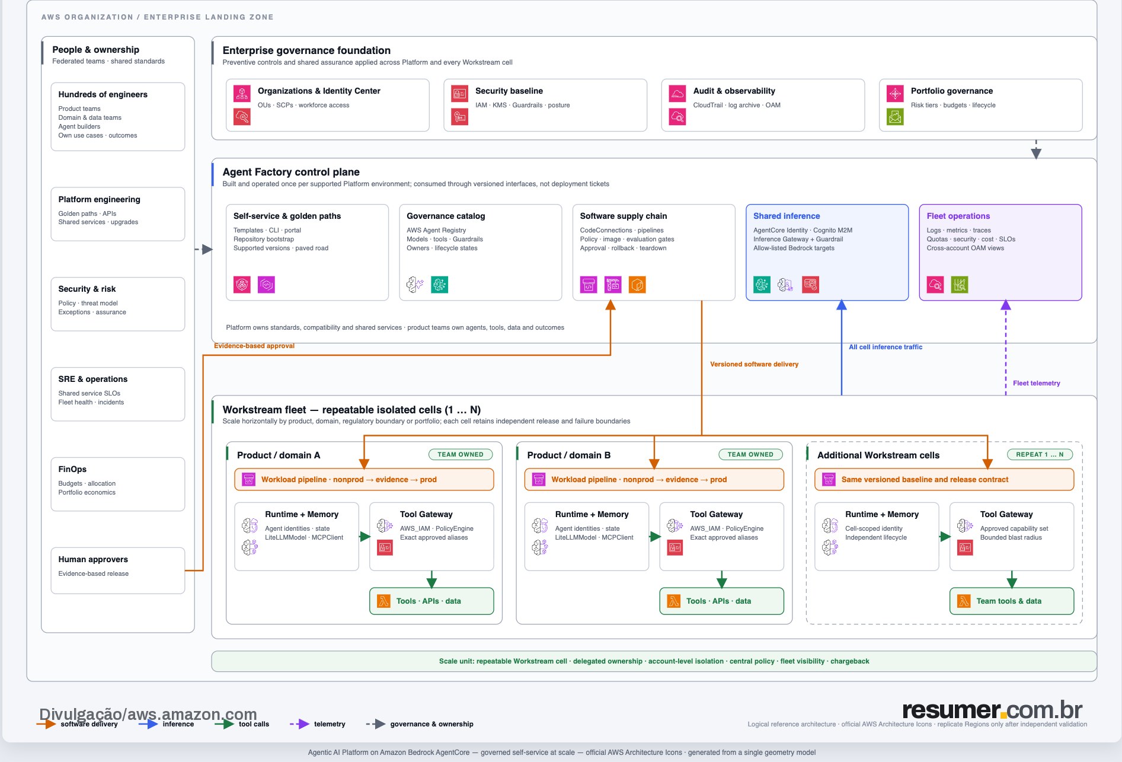Click the upper pink cloud icon in Audit & observability
The height and width of the screenshot is (762, 1122).
[x=677, y=94]
